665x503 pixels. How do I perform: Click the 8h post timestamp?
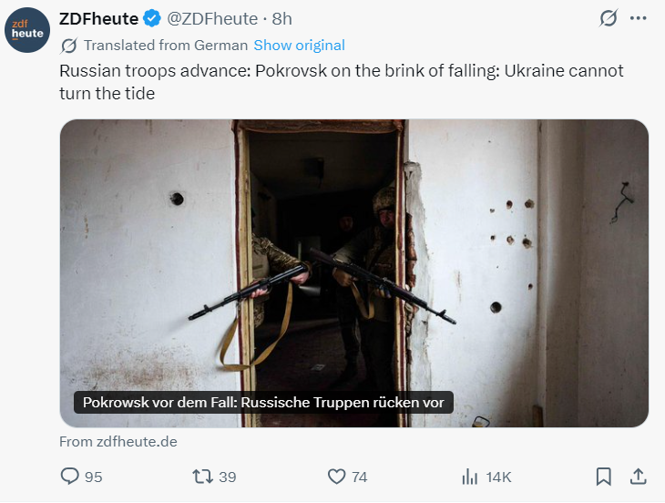click(x=282, y=18)
